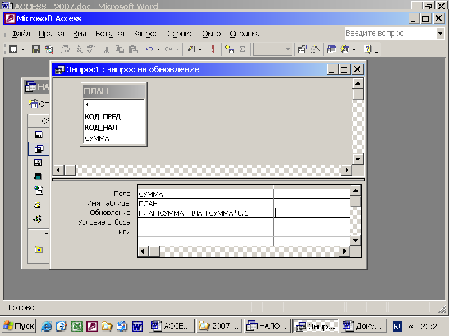
Task: Click the file search toolbar icon
Action: pyautogui.click(x=49, y=49)
